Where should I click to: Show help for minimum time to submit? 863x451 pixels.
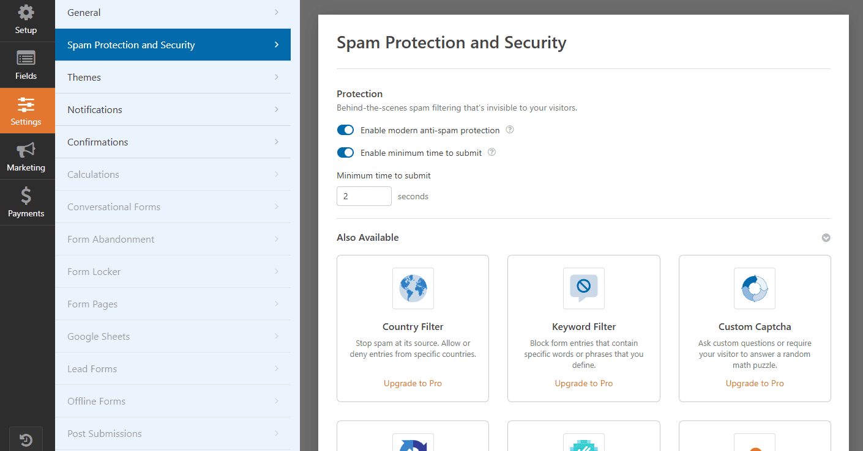click(491, 153)
